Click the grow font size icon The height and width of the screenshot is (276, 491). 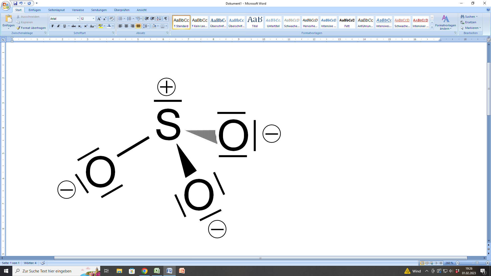[99, 19]
